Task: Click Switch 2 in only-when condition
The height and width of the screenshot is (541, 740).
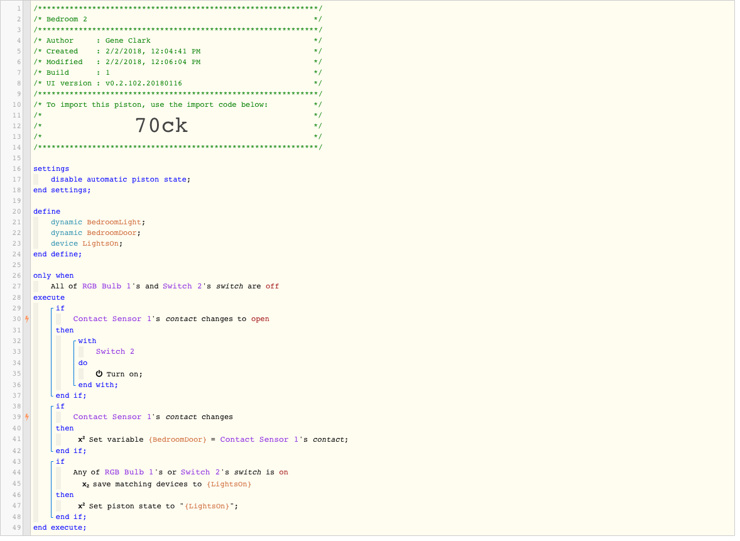Action: click(x=182, y=286)
